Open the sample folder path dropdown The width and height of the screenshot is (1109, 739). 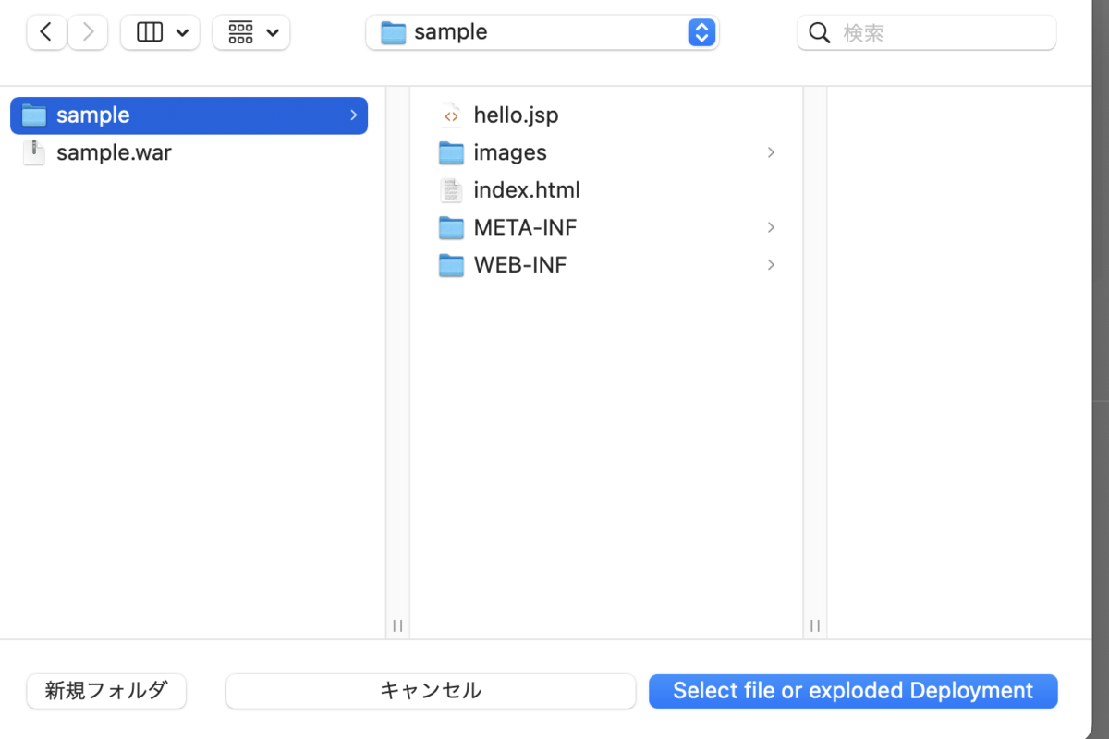pos(701,31)
